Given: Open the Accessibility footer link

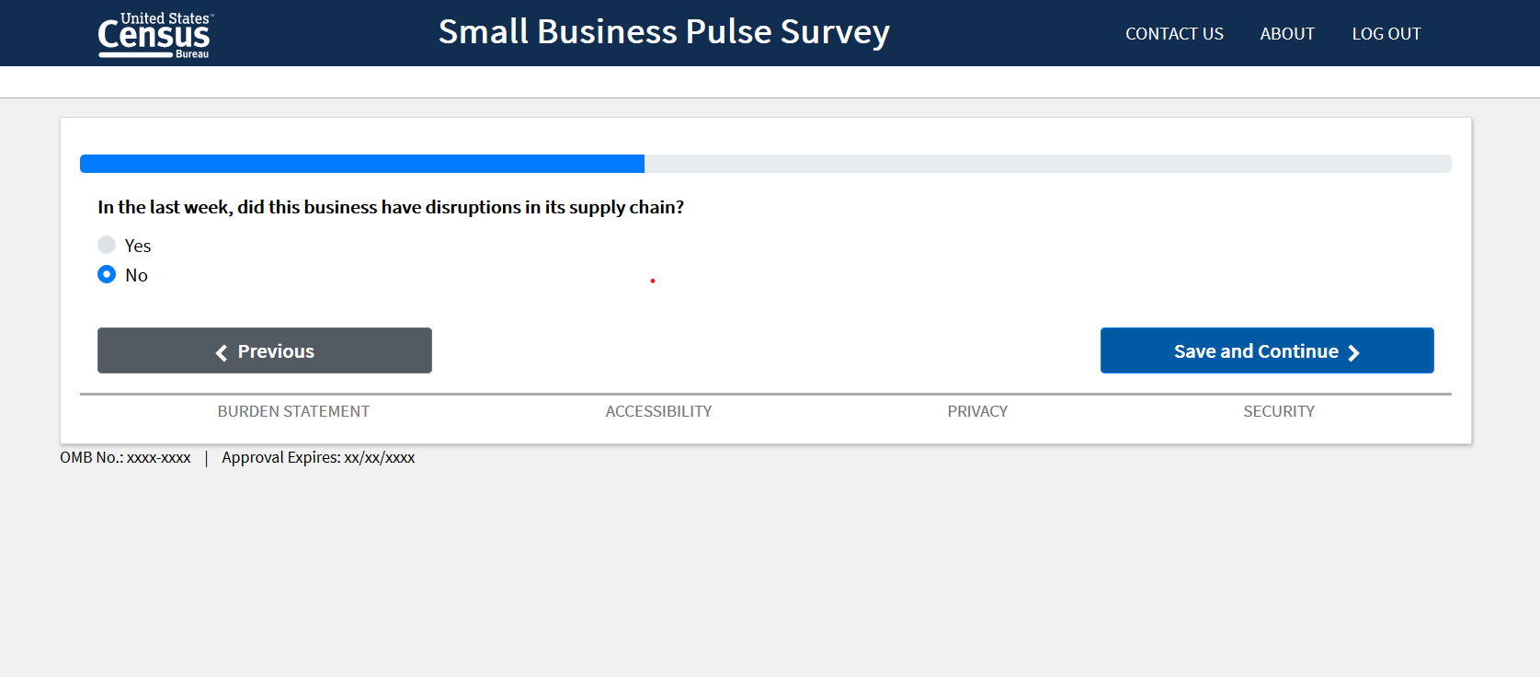Looking at the screenshot, I should pyautogui.click(x=658, y=411).
